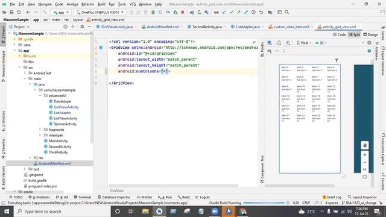Open the Project view type dropdown
Viewport: 386px width, 217px height.
(19, 27)
